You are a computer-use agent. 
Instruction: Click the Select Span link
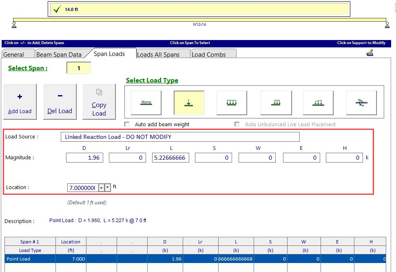[28, 68]
